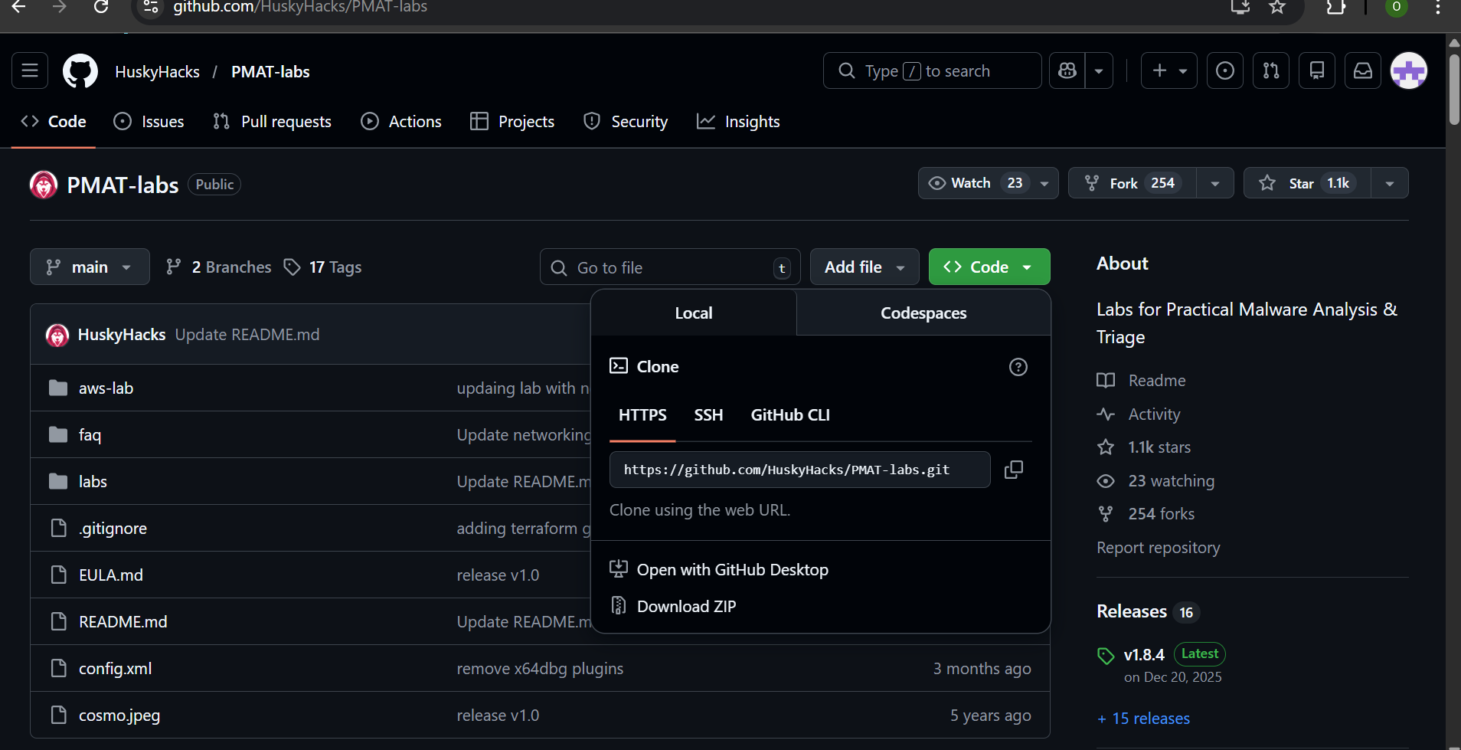Open the aws-lab folder
This screenshot has width=1461, height=750.
click(x=106, y=388)
